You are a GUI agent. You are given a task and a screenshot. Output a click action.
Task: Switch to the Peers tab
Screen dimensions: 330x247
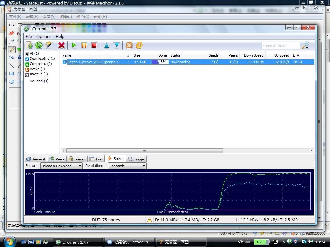pyautogui.click(x=57, y=159)
